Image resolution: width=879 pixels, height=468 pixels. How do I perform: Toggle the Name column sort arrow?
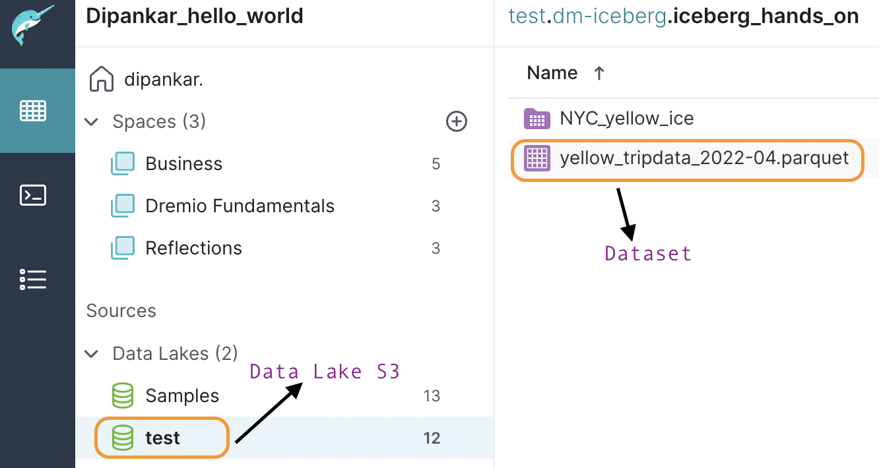pos(599,73)
